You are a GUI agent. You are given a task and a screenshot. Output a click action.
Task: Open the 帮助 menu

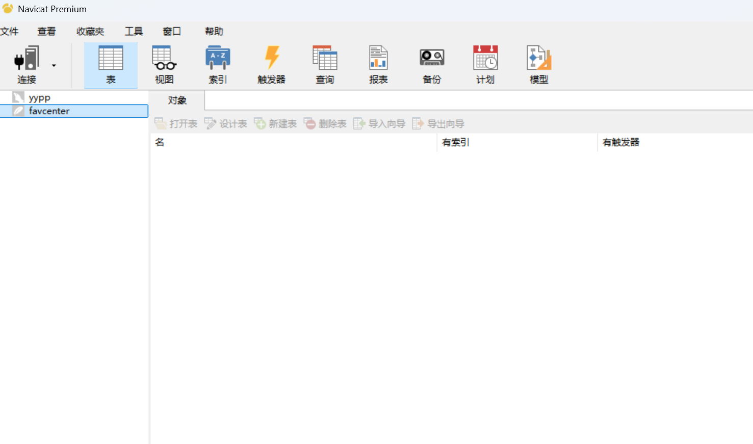tap(214, 32)
